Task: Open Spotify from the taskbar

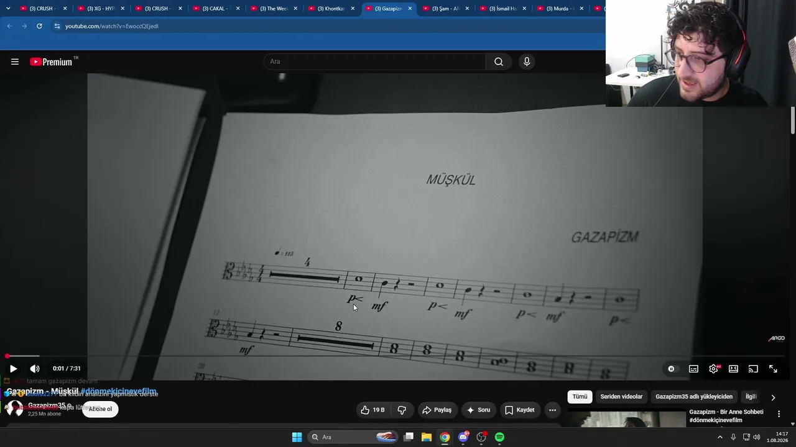Action: pos(499,437)
